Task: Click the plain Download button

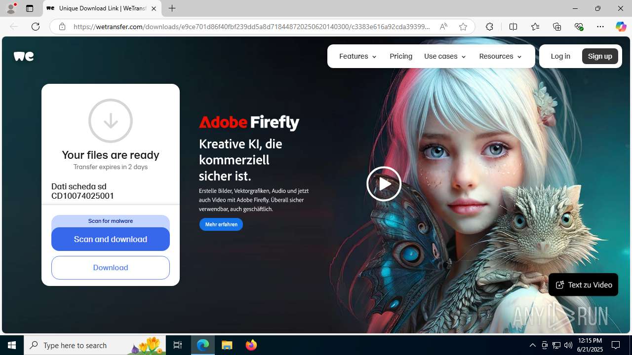Action: point(111,268)
